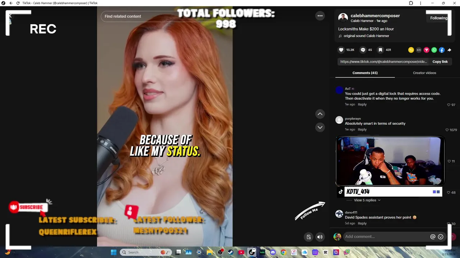
Task: Insert a mention with the @ icon
Action: pyautogui.click(x=433, y=236)
